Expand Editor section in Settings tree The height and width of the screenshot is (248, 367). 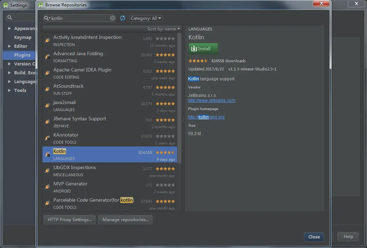[9, 46]
